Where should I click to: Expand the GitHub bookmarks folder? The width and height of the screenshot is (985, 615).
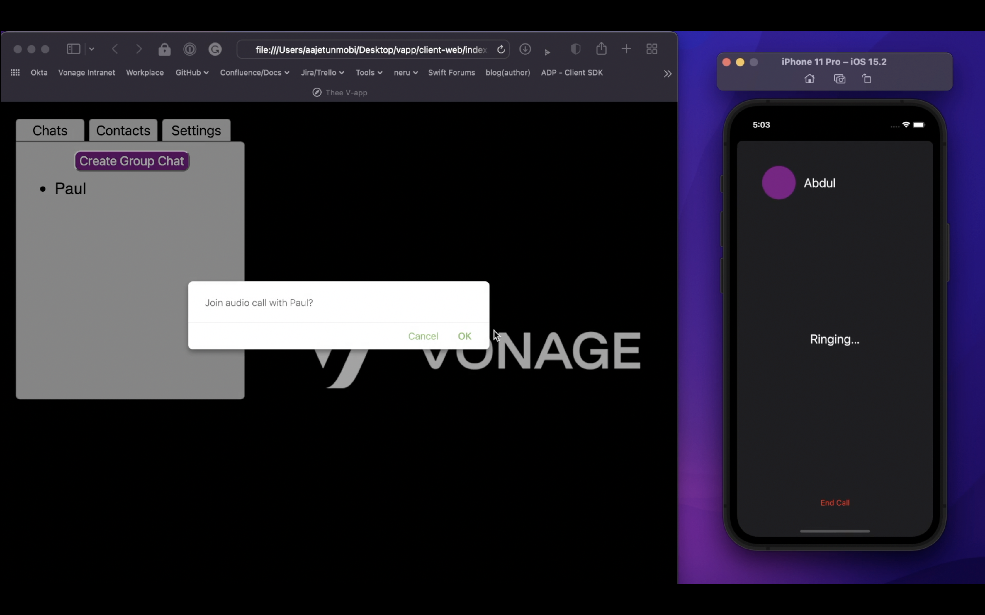pos(192,72)
